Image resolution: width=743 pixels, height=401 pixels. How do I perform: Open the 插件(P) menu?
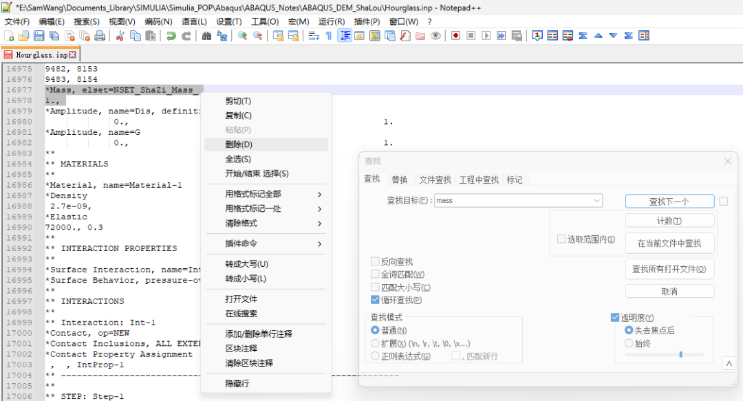pos(367,22)
